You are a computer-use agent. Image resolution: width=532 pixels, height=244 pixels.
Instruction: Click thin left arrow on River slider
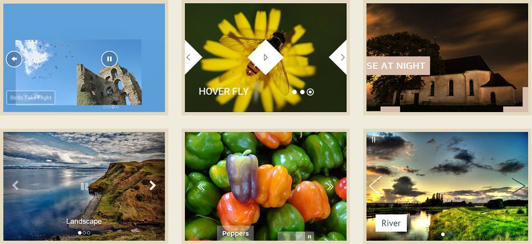pyautogui.click(x=375, y=185)
